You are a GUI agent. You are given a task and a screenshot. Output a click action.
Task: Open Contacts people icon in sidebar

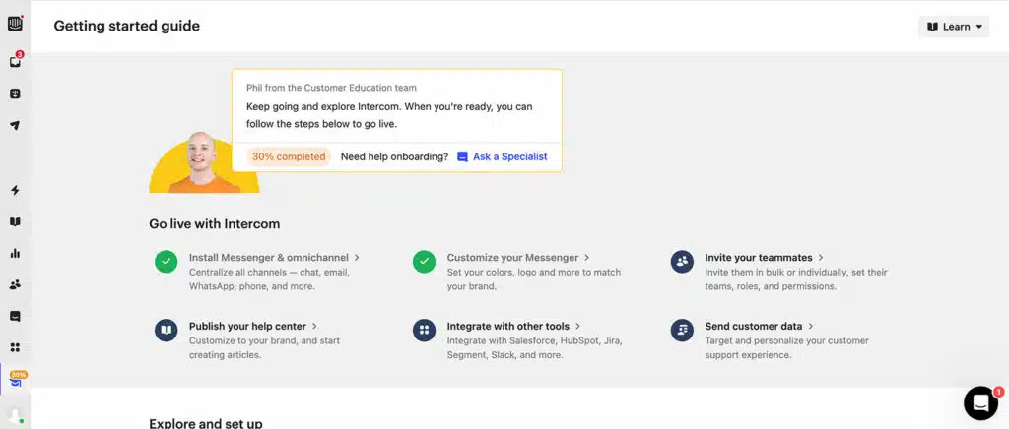coord(15,284)
